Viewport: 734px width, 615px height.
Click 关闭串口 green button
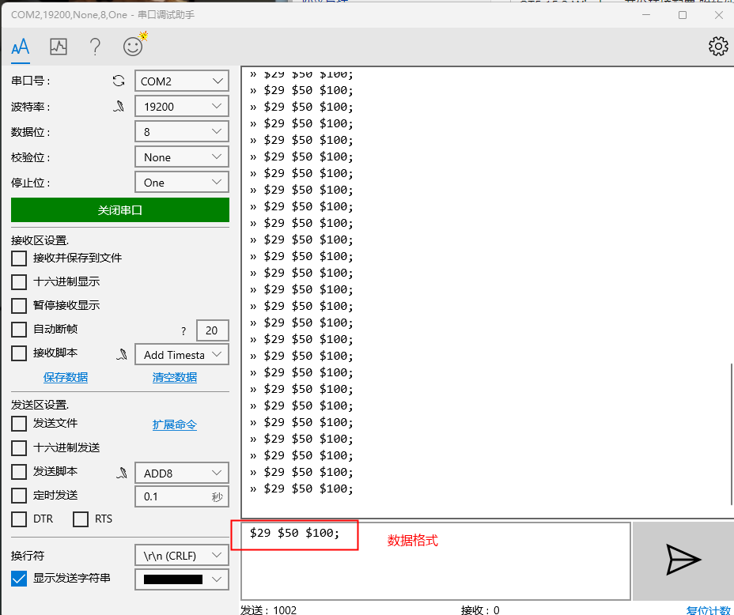click(120, 210)
